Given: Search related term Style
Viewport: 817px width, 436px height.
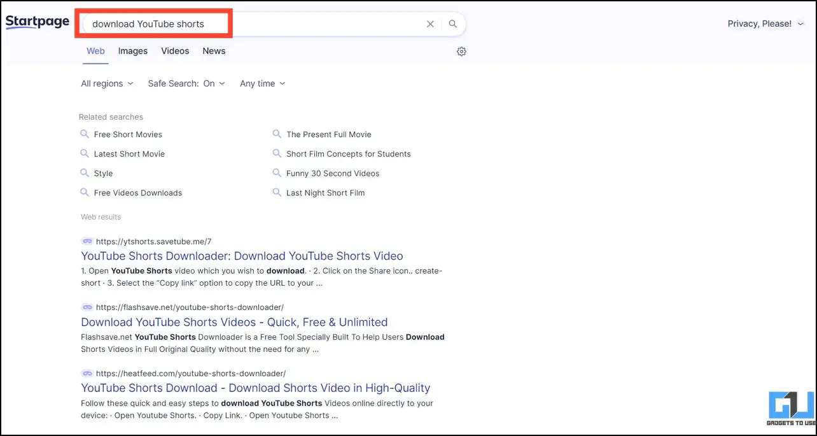Looking at the screenshot, I should click(103, 173).
